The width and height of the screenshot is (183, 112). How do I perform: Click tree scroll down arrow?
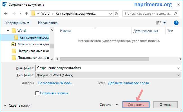(x=52, y=59)
